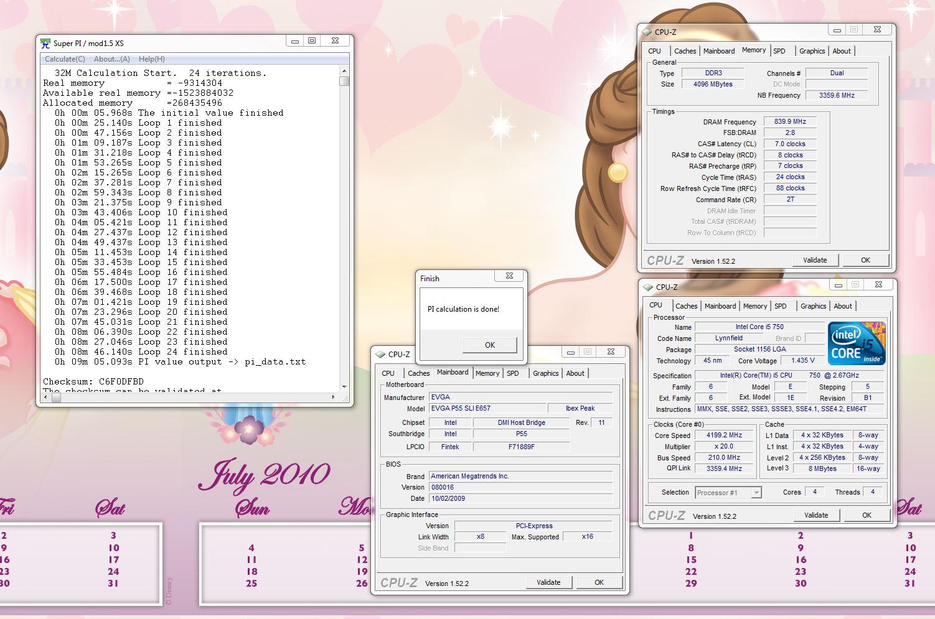Viewport: 935px width, 619px height.
Task: Open SPD tab in the CPU-tab CPU-Z window
Action: click(781, 306)
